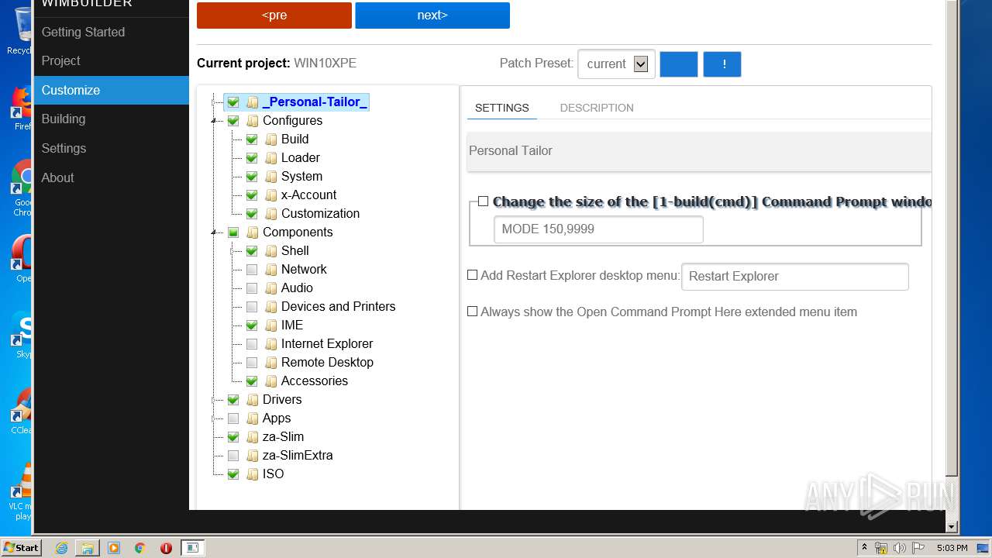Check the Audio component checkbox

click(x=252, y=288)
